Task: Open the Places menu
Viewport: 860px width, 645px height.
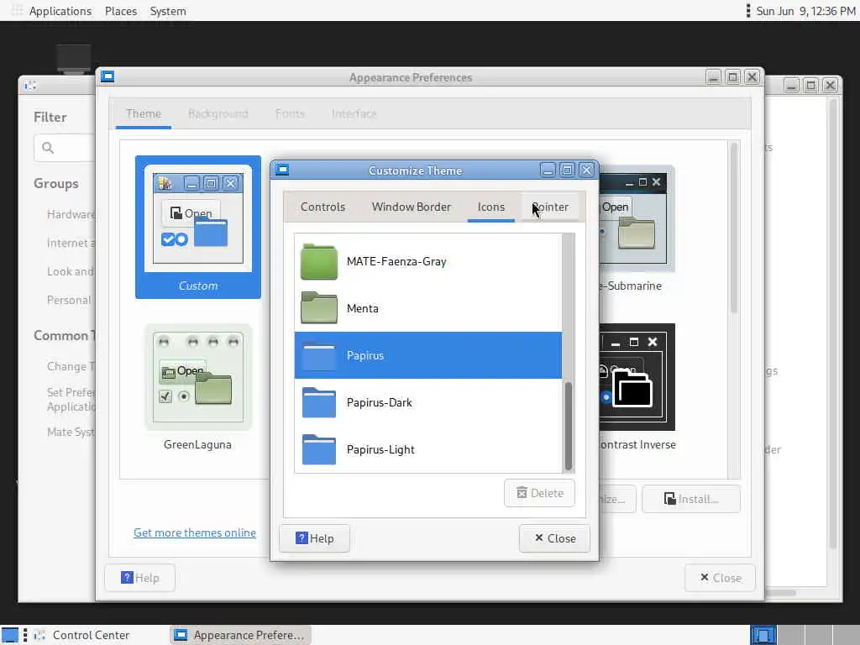Action: [121, 11]
